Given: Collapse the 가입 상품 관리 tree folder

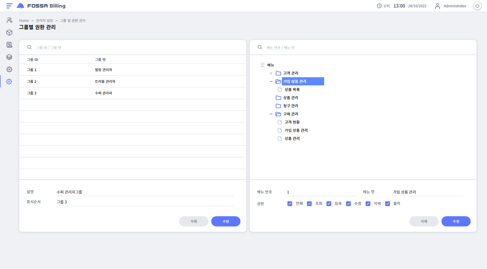Looking at the screenshot, I should pyautogui.click(x=271, y=81).
